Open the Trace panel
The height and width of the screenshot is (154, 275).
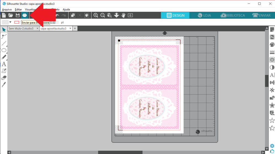(272, 60)
